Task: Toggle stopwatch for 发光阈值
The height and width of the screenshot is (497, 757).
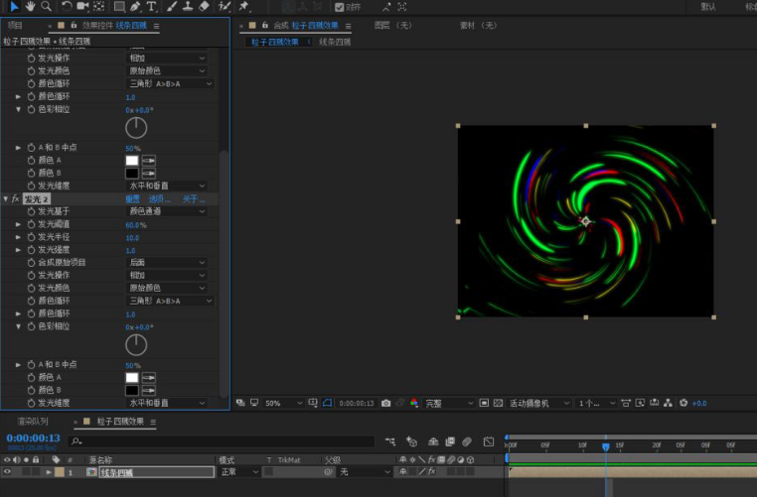Action: [x=32, y=224]
